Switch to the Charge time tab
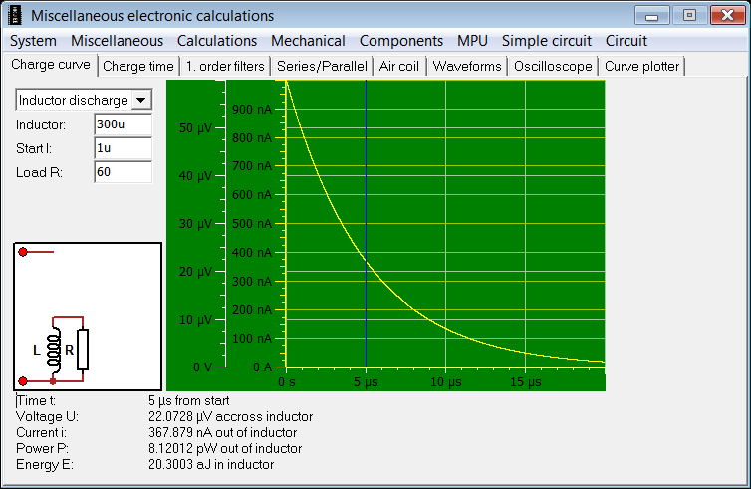The height and width of the screenshot is (489, 751). point(138,67)
